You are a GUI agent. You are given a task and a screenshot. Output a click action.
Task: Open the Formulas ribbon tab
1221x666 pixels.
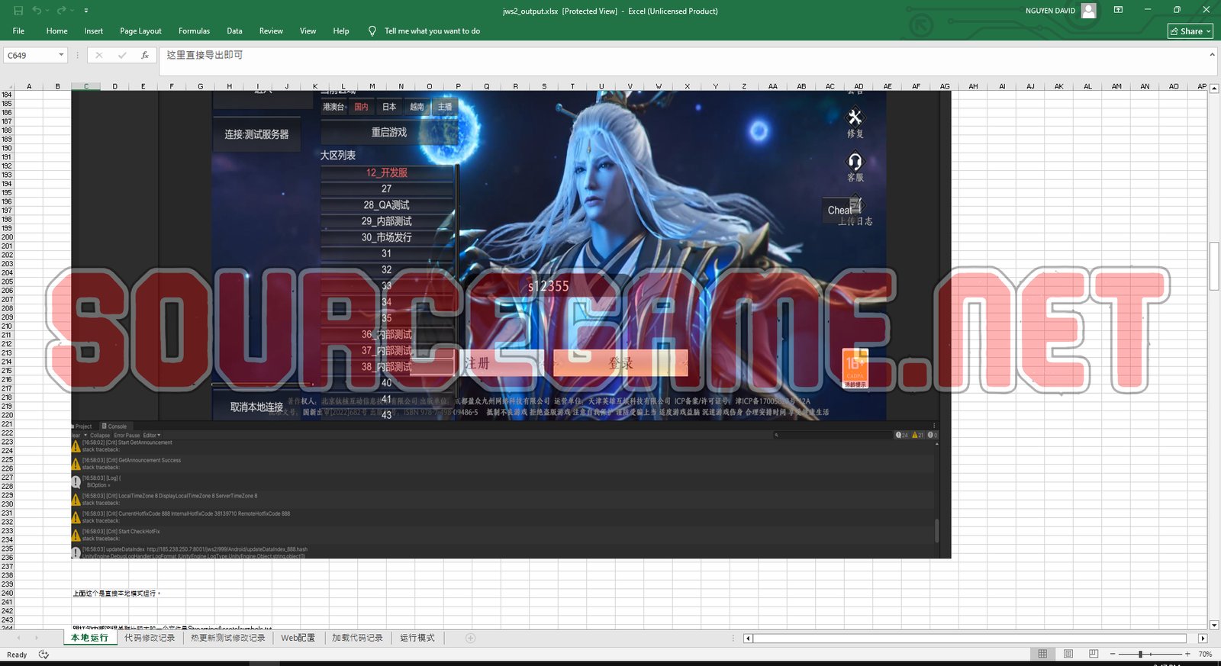(x=194, y=31)
